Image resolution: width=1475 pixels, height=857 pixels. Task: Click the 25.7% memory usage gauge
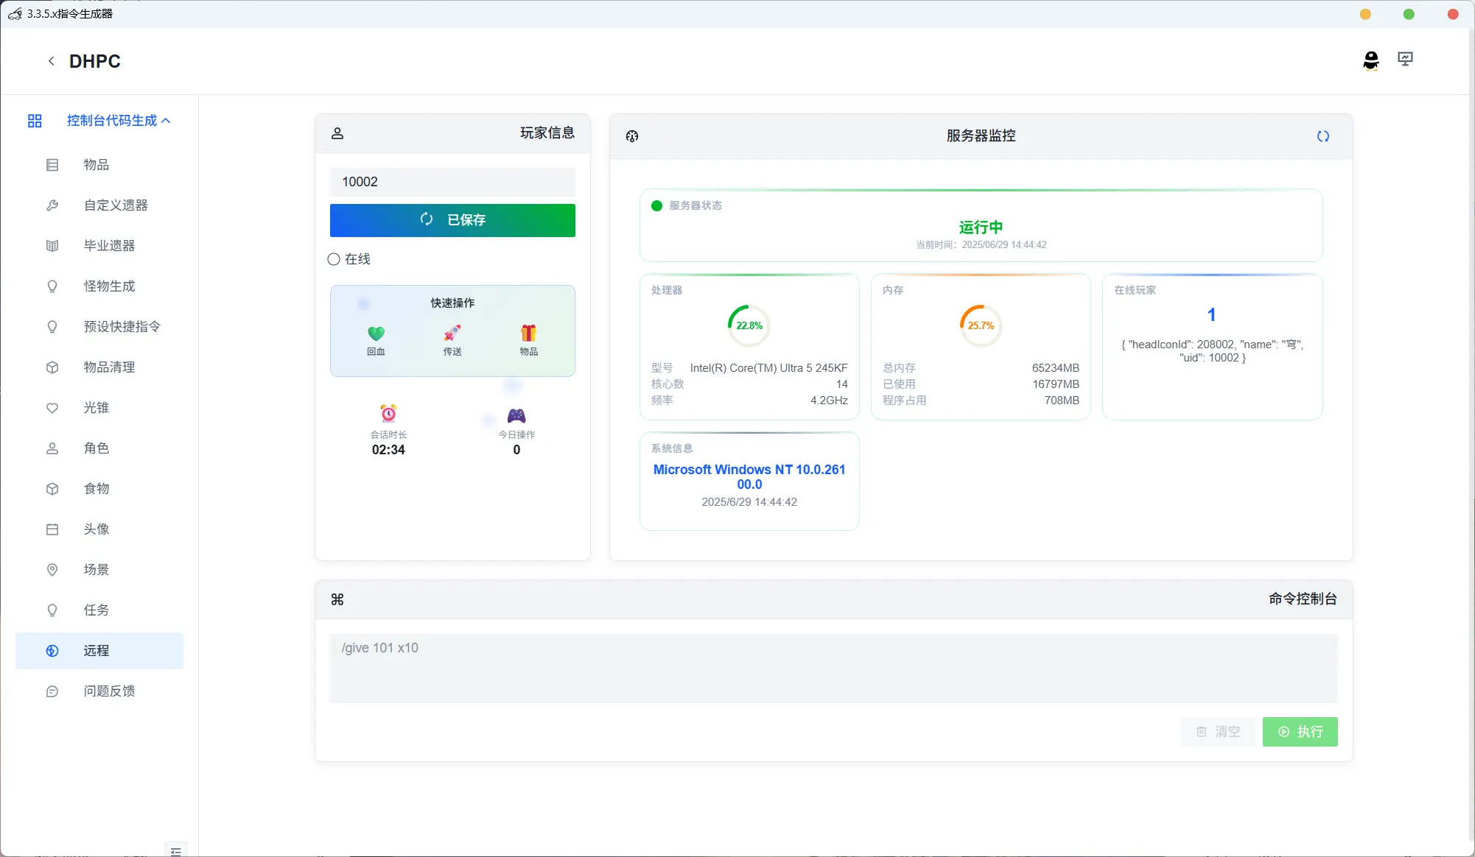tap(981, 325)
